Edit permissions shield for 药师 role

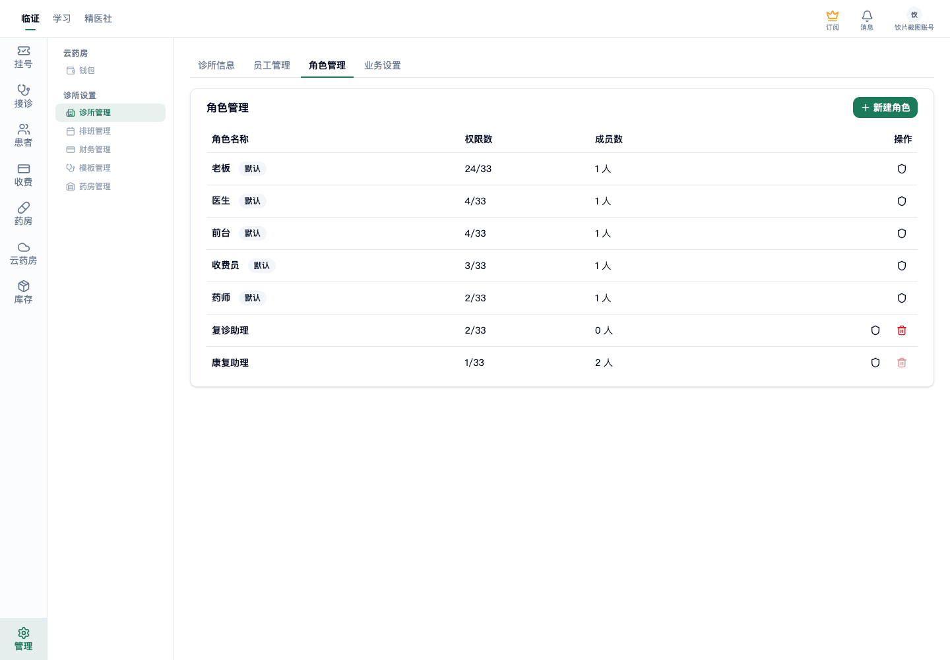pos(902,298)
